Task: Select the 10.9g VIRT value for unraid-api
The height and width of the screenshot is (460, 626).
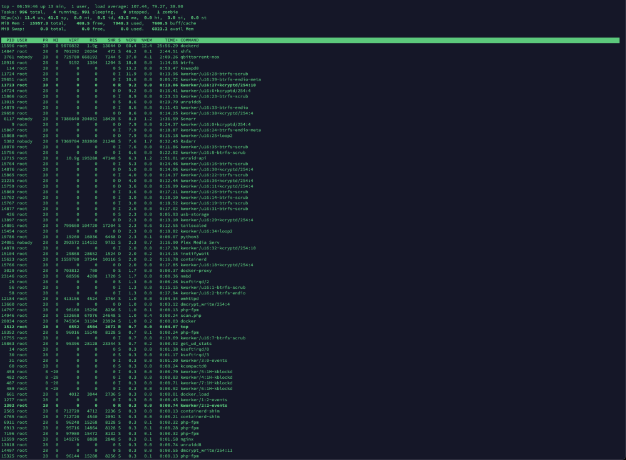Action: click(73, 158)
